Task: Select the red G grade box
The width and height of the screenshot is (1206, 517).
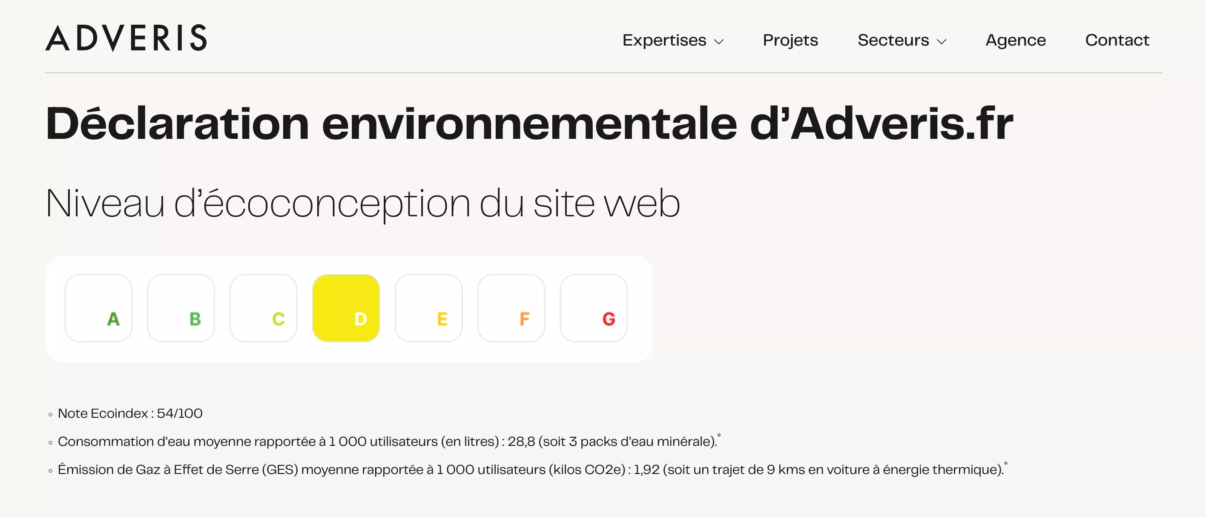Action: (x=594, y=308)
